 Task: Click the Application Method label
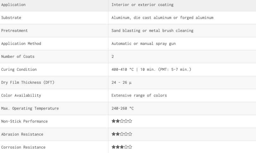click(21, 44)
